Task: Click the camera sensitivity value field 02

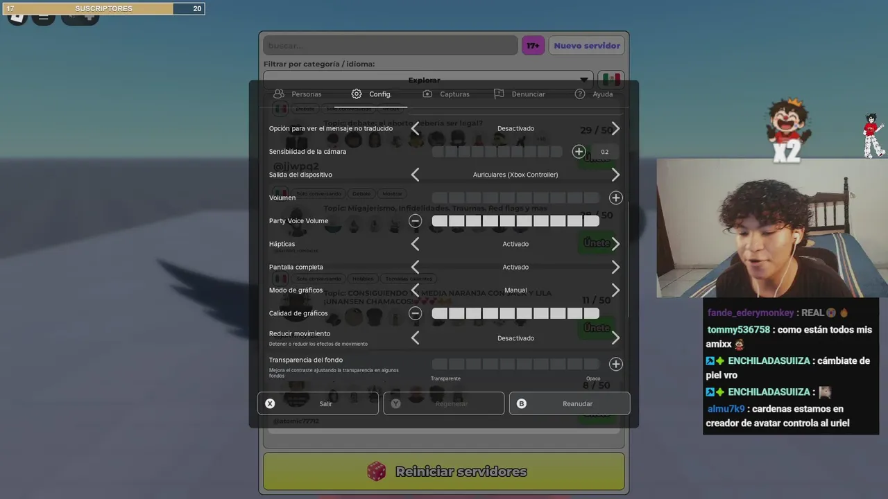Action: (605, 152)
